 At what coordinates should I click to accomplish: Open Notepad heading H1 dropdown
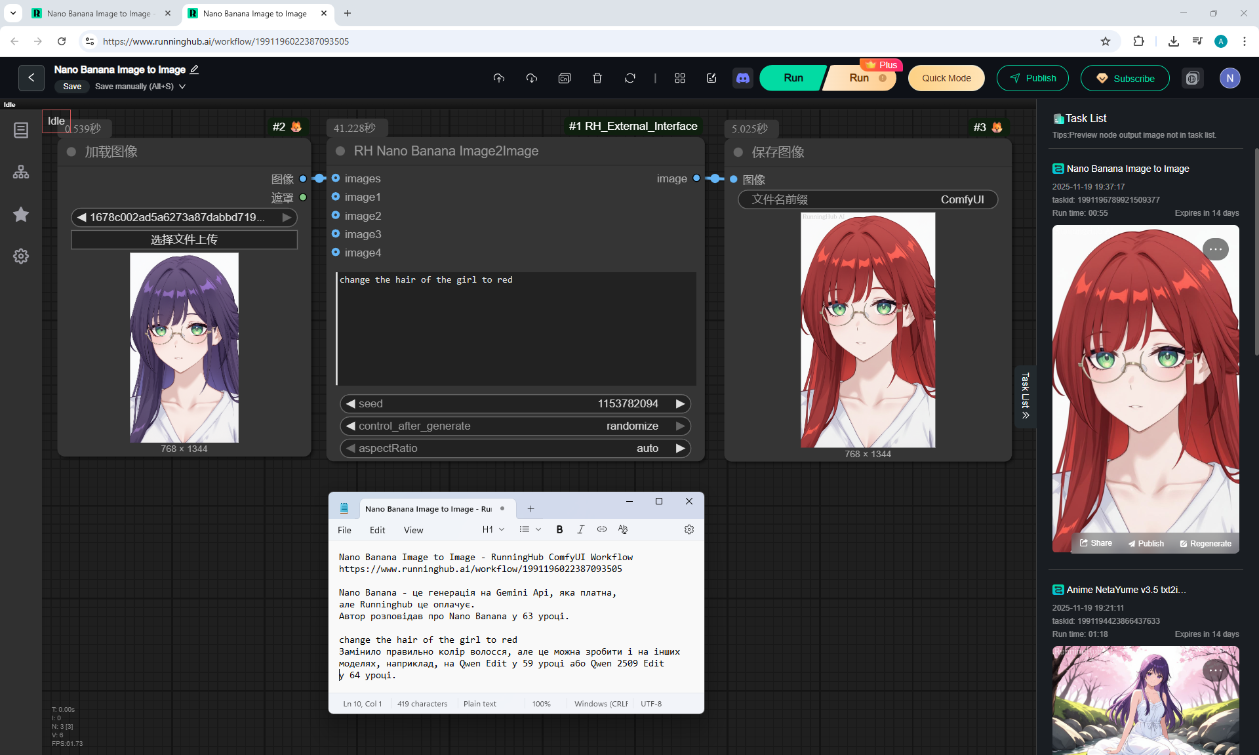point(493,529)
